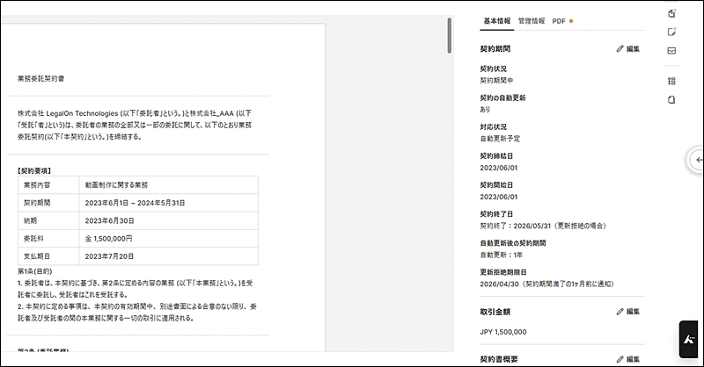Open the assistant widget at bottom right

click(691, 339)
